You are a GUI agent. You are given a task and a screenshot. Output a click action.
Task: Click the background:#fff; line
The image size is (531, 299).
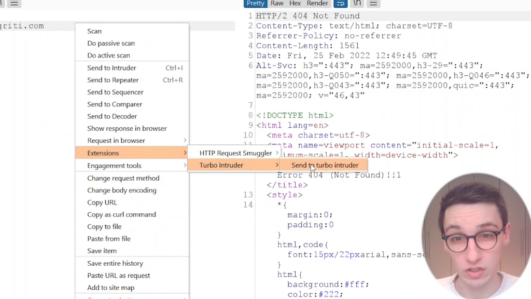pos(328,284)
